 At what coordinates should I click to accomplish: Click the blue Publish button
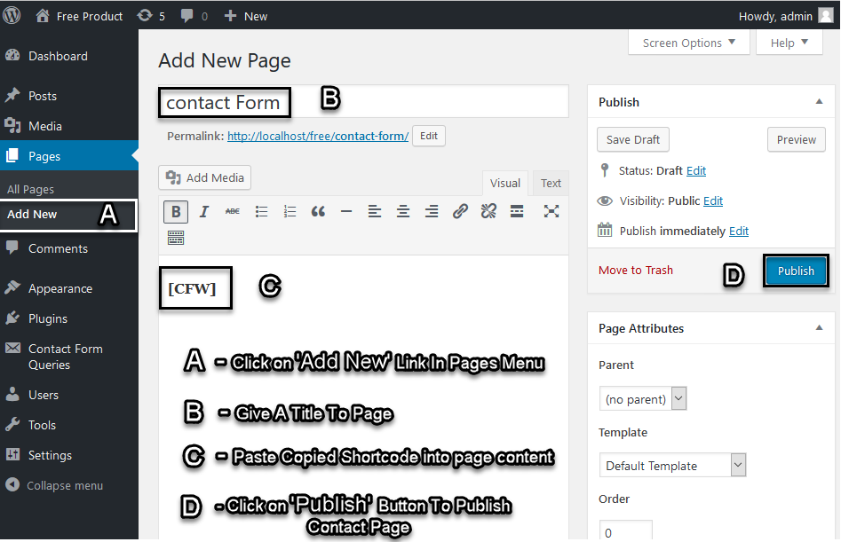point(796,271)
